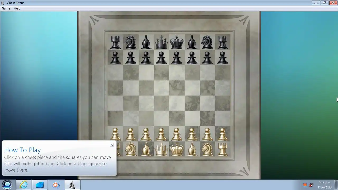This screenshot has height=190, width=338.
Task: Pick the white pawn on d2
Action: click(161, 134)
